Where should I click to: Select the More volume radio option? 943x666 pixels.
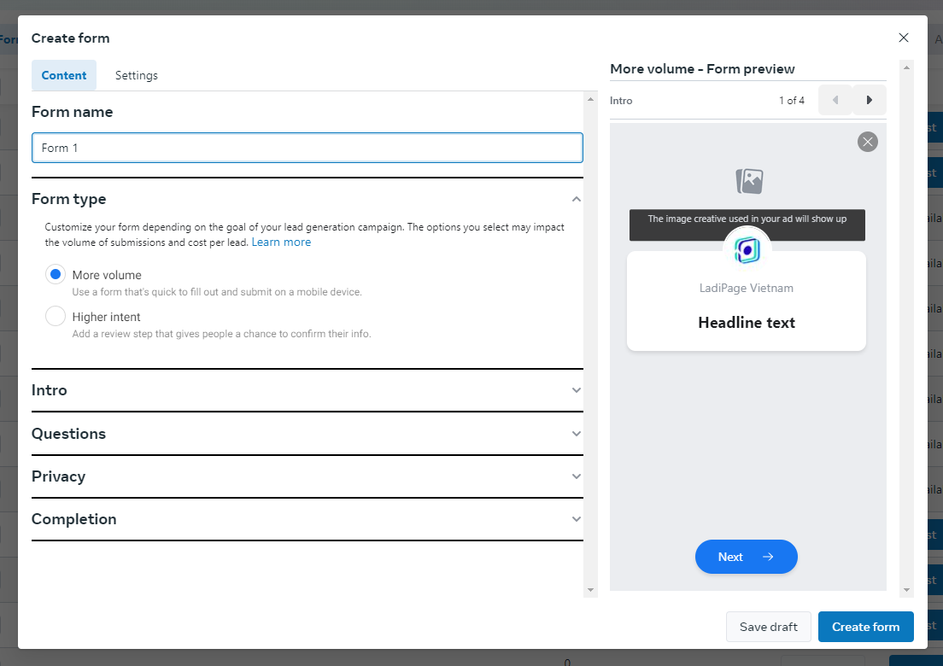[x=56, y=274]
